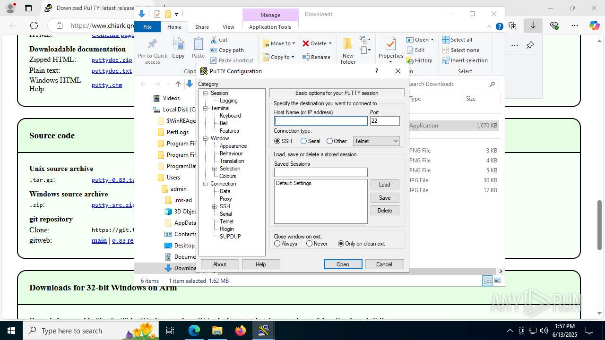This screenshot has width=605, height=340.
Task: Open the puttydoc.zip link
Action: [x=112, y=60]
